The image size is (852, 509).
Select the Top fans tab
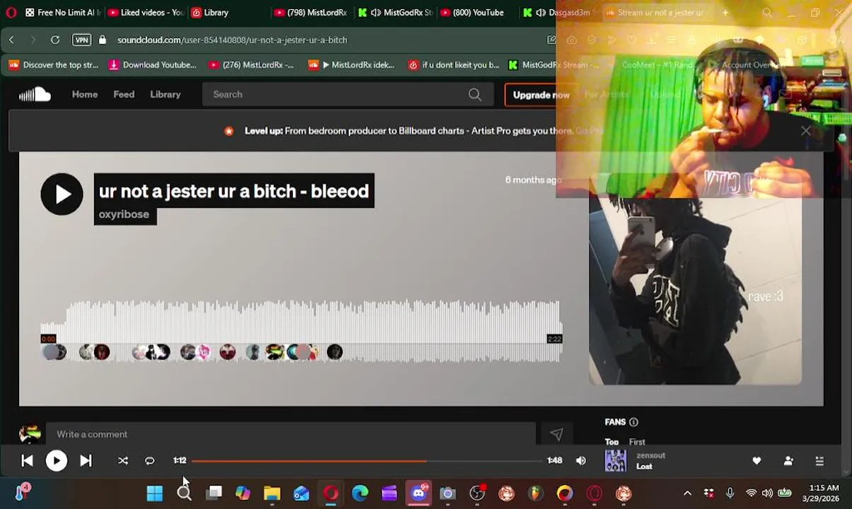[x=611, y=442]
